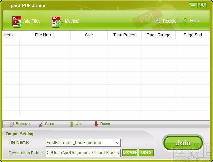Screen dimensions: 213x162
Task: Move item Up via text button
Action: [78, 124]
